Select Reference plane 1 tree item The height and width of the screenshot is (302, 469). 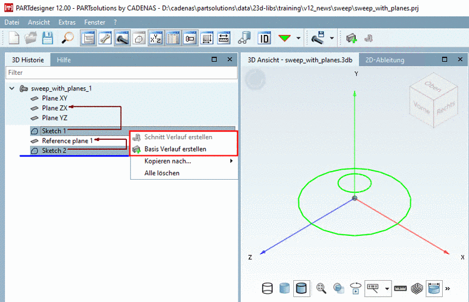tap(67, 141)
